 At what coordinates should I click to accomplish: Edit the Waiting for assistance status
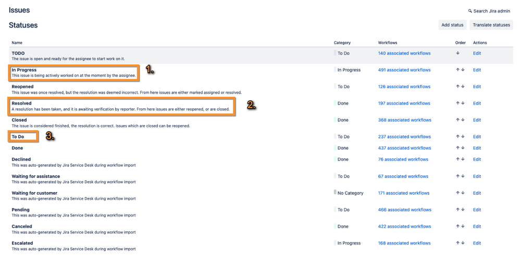[477, 176]
